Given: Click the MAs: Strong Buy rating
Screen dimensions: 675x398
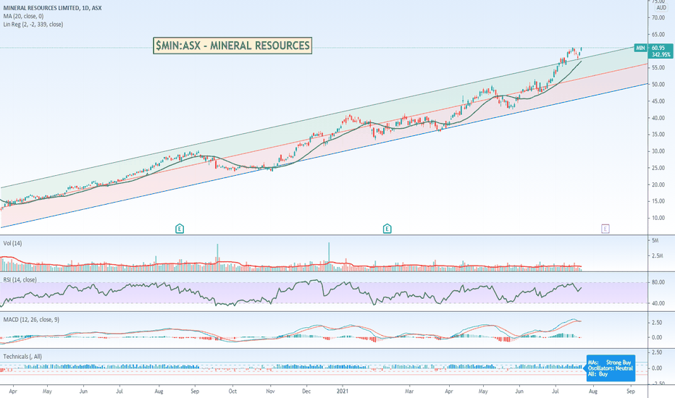Looking at the screenshot, I should point(609,363).
